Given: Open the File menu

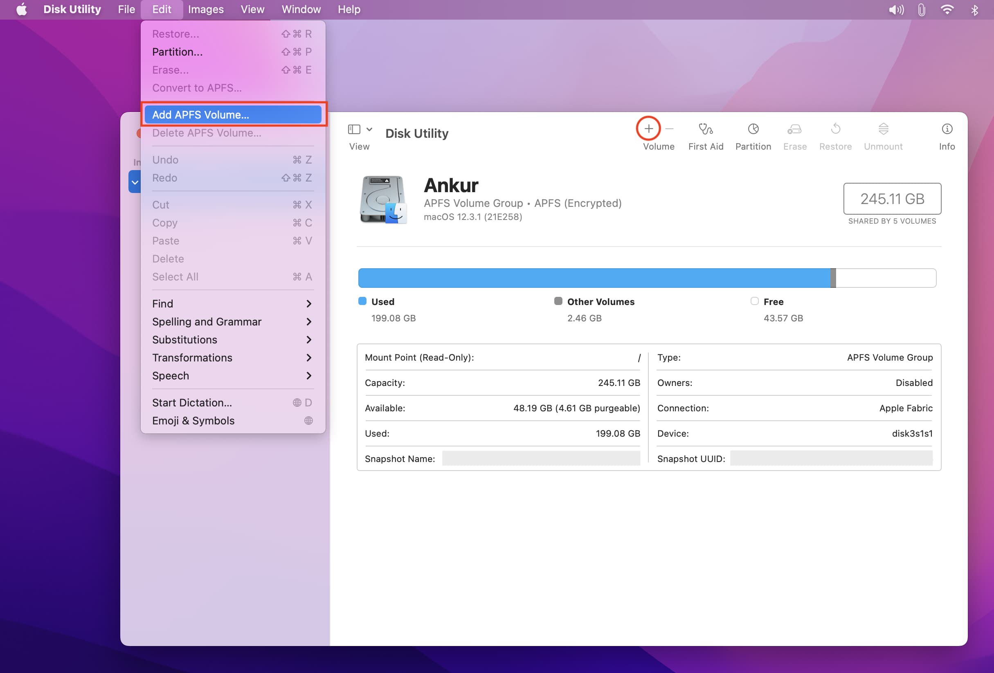Looking at the screenshot, I should click(x=126, y=9).
